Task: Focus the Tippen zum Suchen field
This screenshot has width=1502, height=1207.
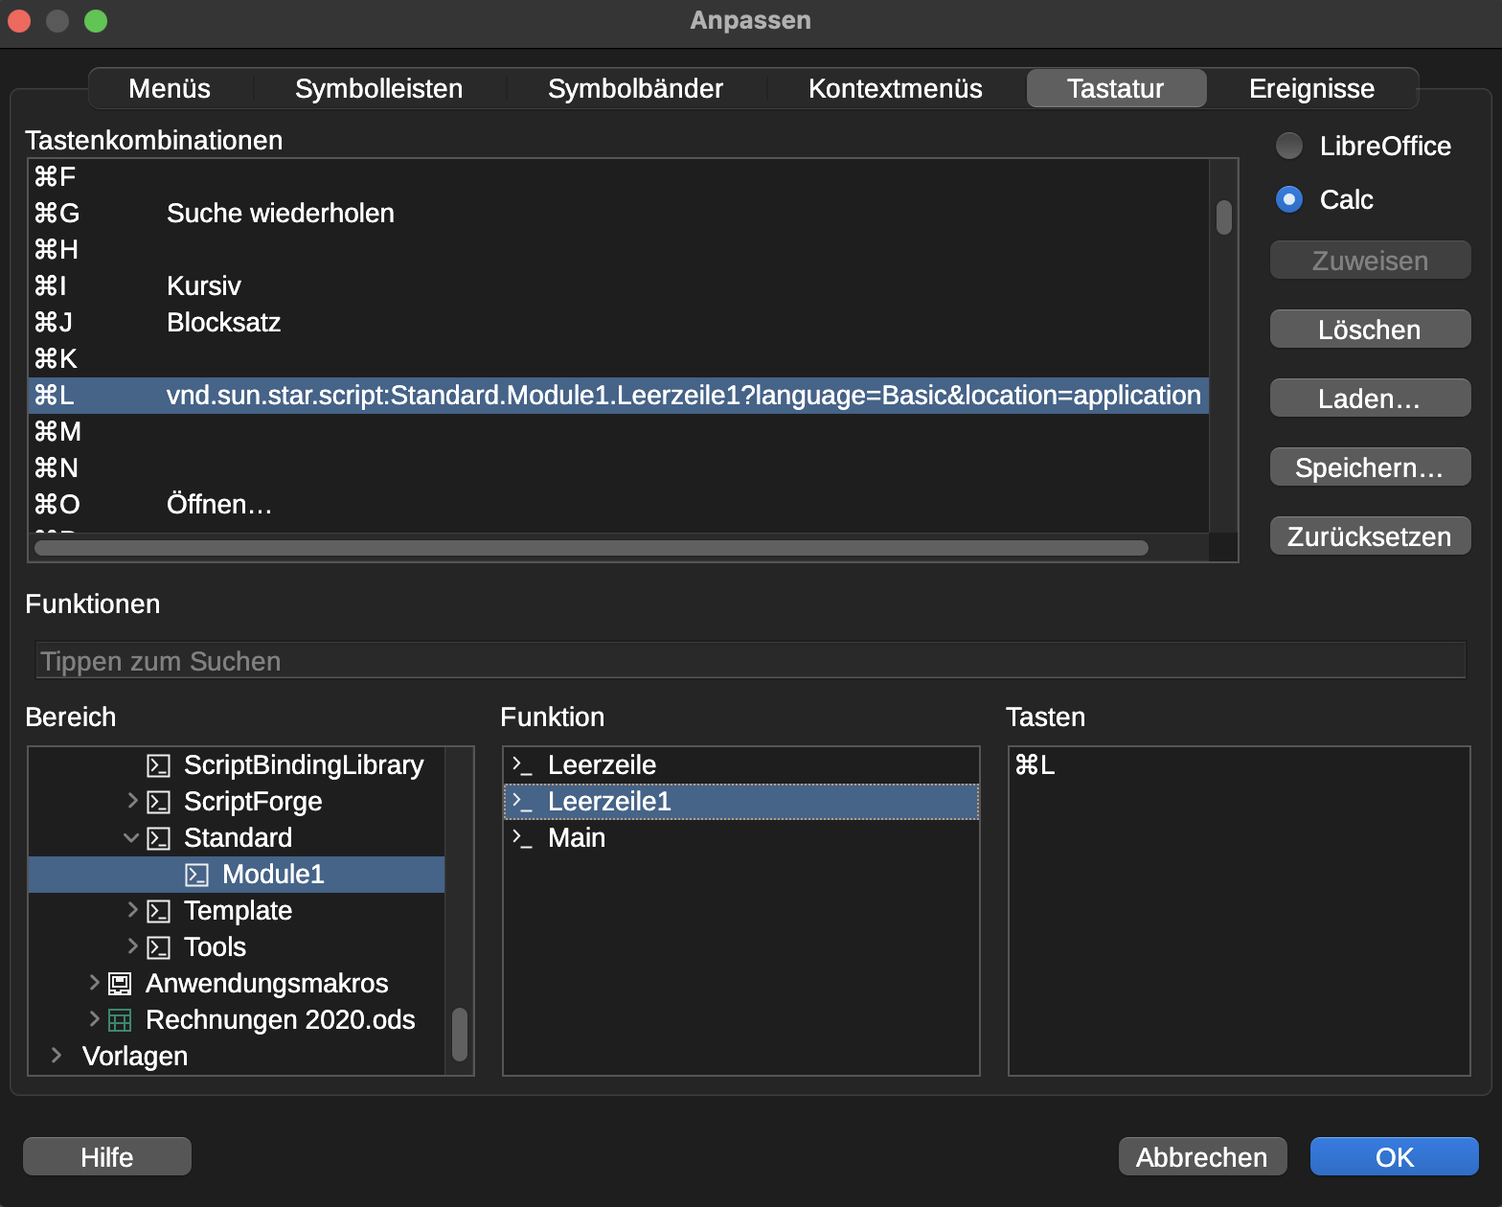Action: tap(751, 661)
